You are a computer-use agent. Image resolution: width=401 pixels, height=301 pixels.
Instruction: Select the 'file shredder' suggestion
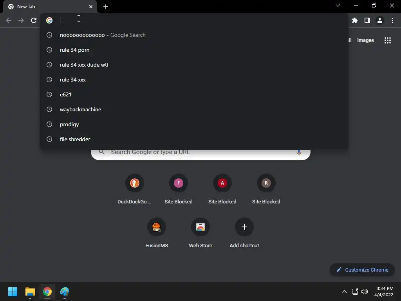click(194, 139)
